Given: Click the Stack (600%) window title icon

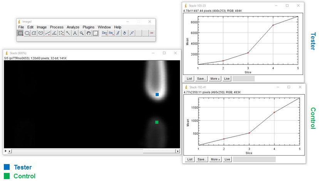Looking at the screenshot, I should pos(7,53).
